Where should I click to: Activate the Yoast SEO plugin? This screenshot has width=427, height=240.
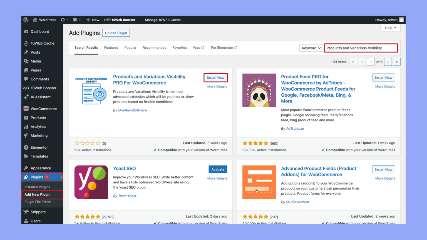[x=218, y=169]
